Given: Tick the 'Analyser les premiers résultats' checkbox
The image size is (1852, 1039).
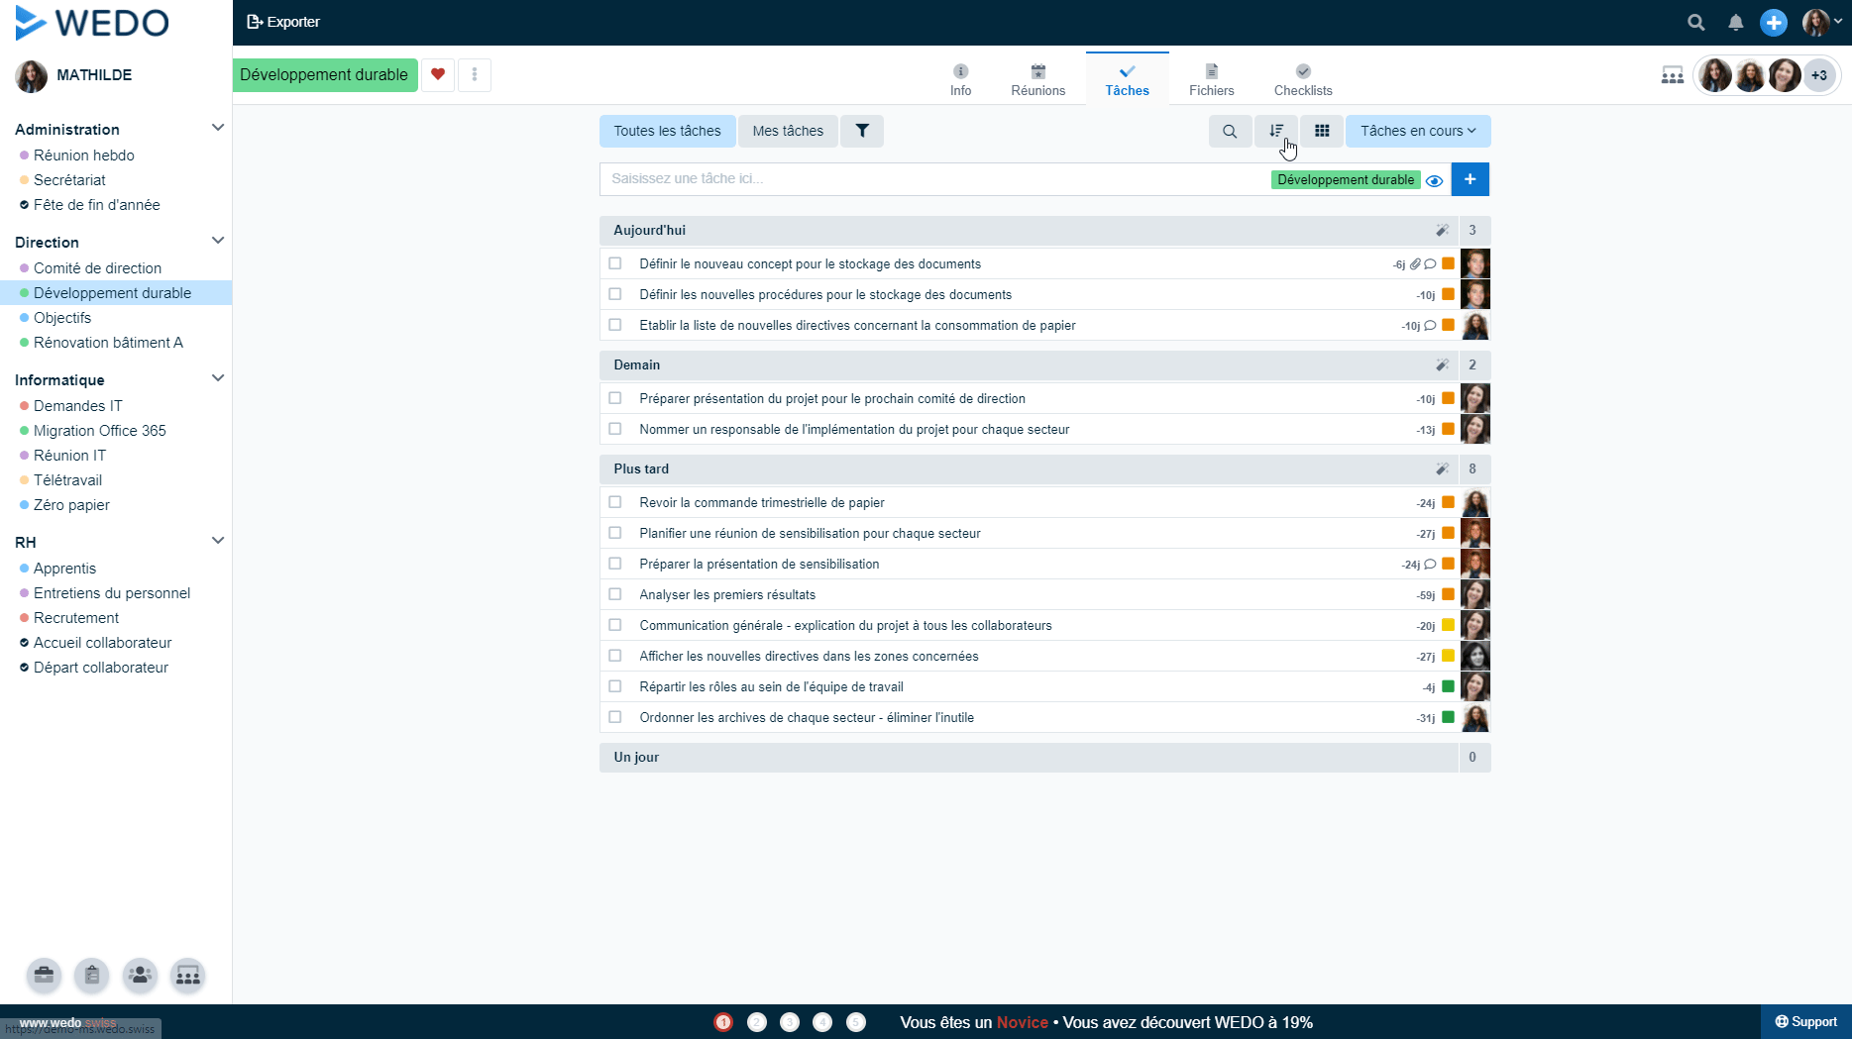Looking at the screenshot, I should 615,594.
